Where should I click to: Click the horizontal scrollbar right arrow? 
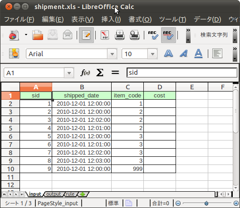[229, 194]
